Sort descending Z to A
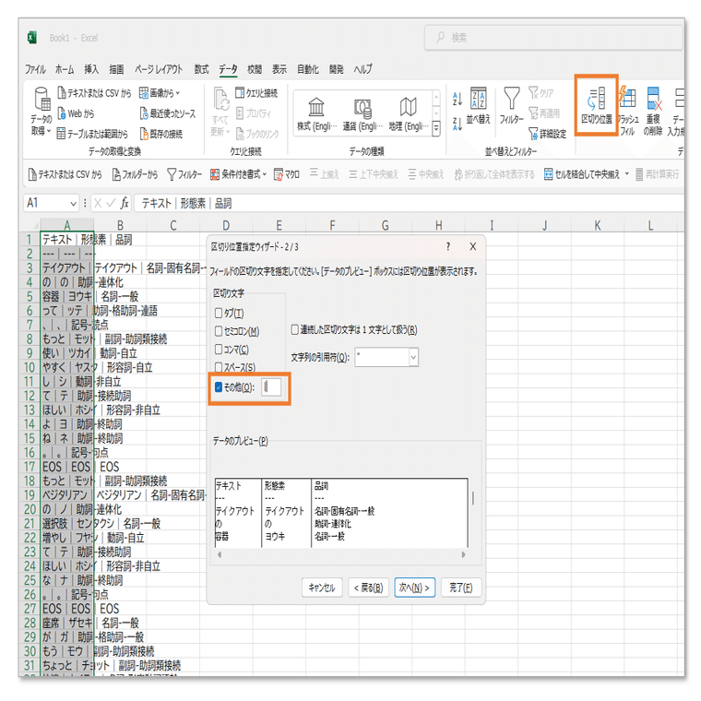701x701 pixels. point(457,124)
